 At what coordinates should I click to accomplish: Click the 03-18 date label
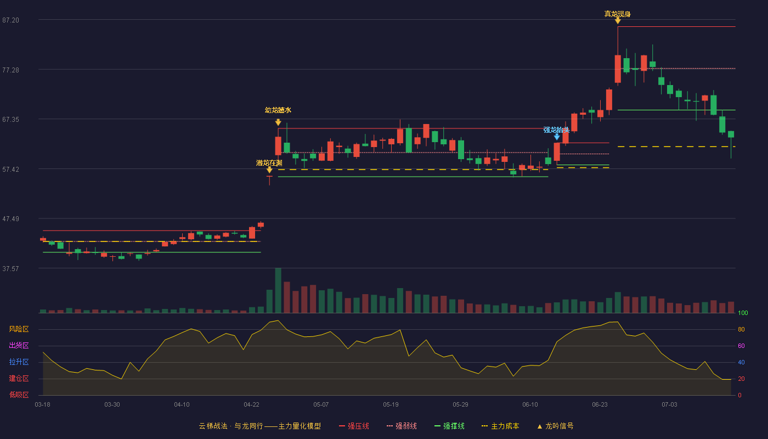pos(43,404)
